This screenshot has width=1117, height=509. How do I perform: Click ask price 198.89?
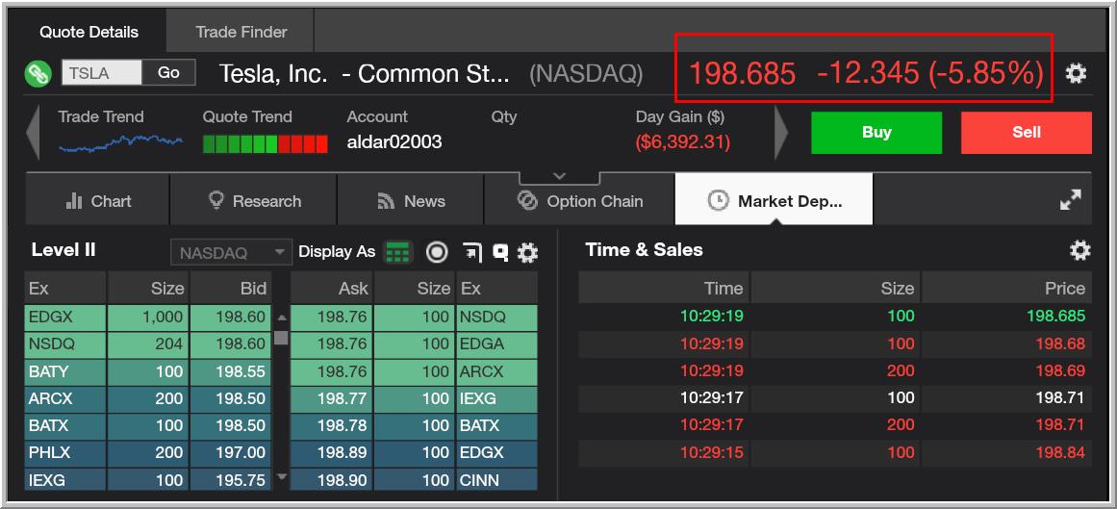[331, 452]
